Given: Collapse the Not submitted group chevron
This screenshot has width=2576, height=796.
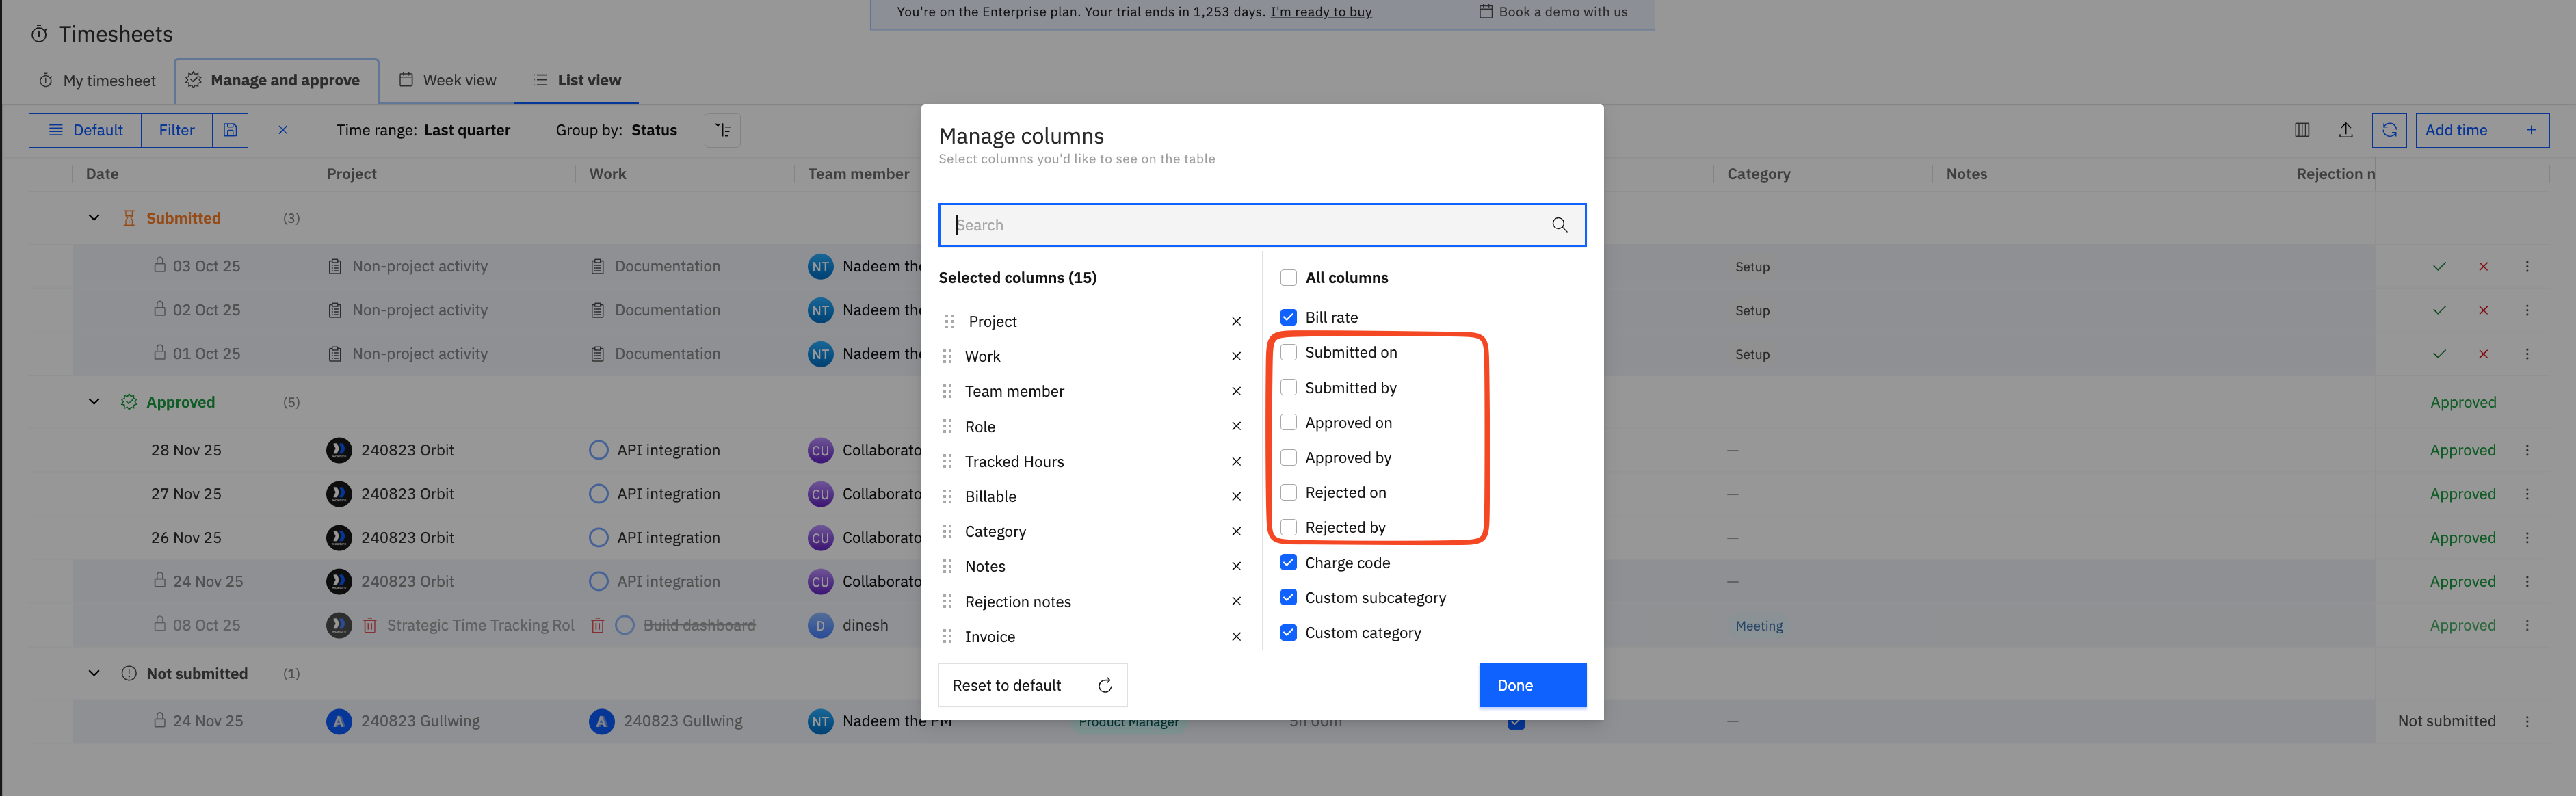Looking at the screenshot, I should coord(94,673).
